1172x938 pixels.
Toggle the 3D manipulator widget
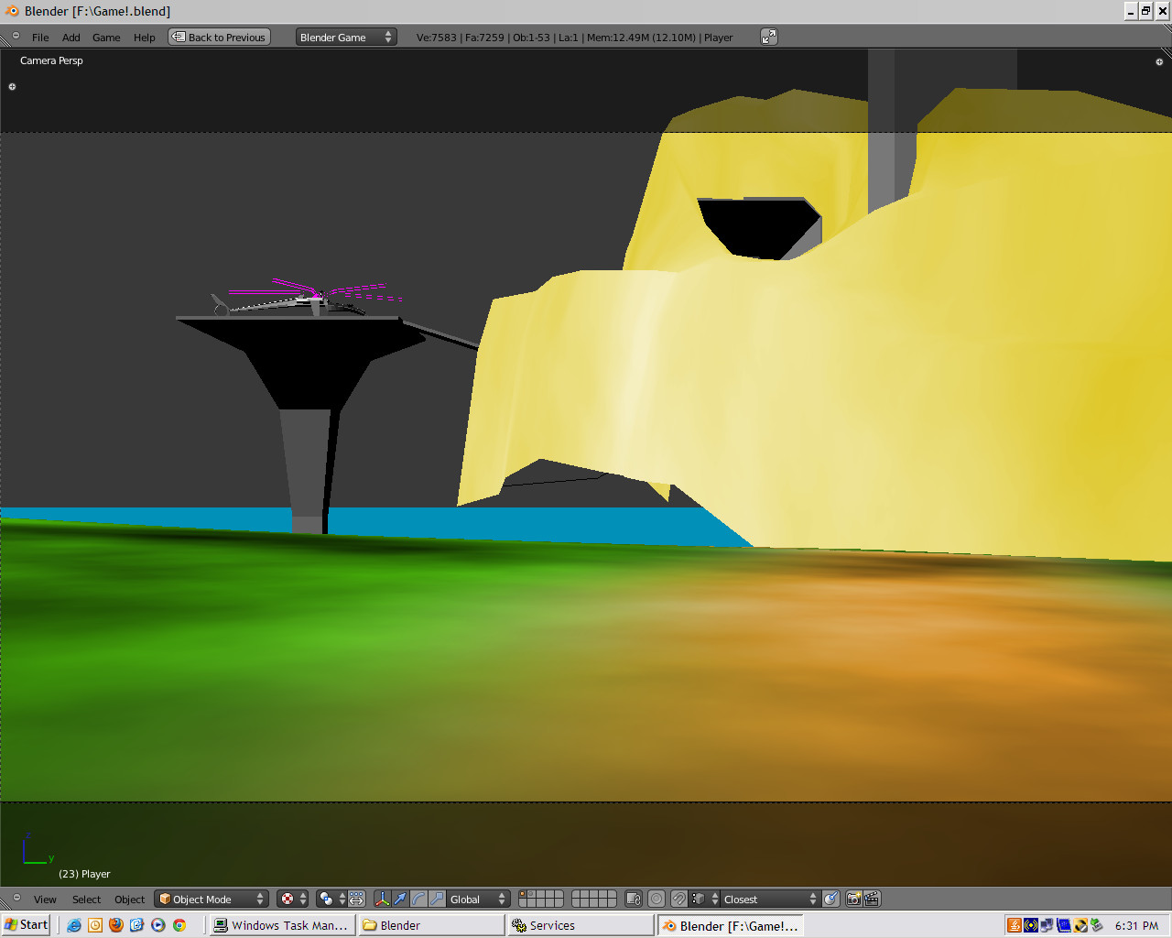click(383, 900)
